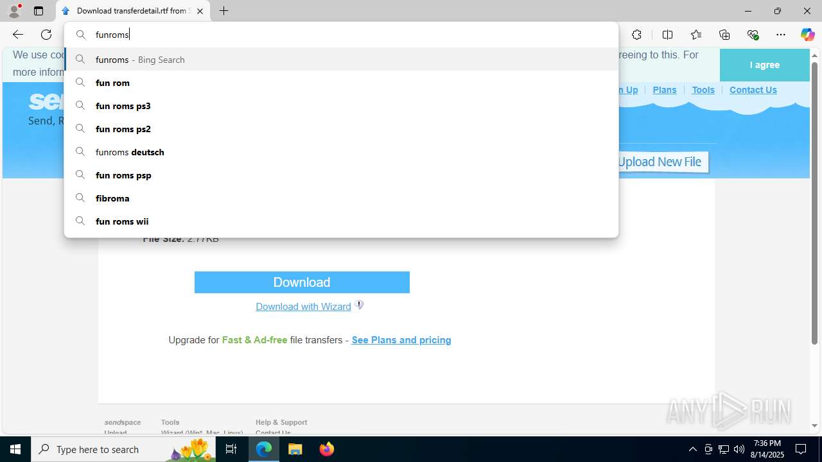Open the Collections icon
822x462 pixels.
click(x=724, y=35)
